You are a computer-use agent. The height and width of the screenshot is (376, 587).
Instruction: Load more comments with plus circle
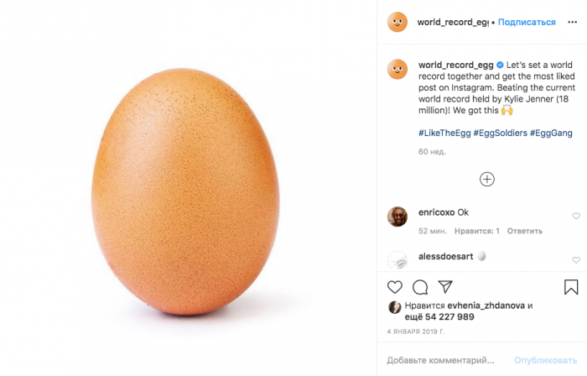click(x=486, y=179)
